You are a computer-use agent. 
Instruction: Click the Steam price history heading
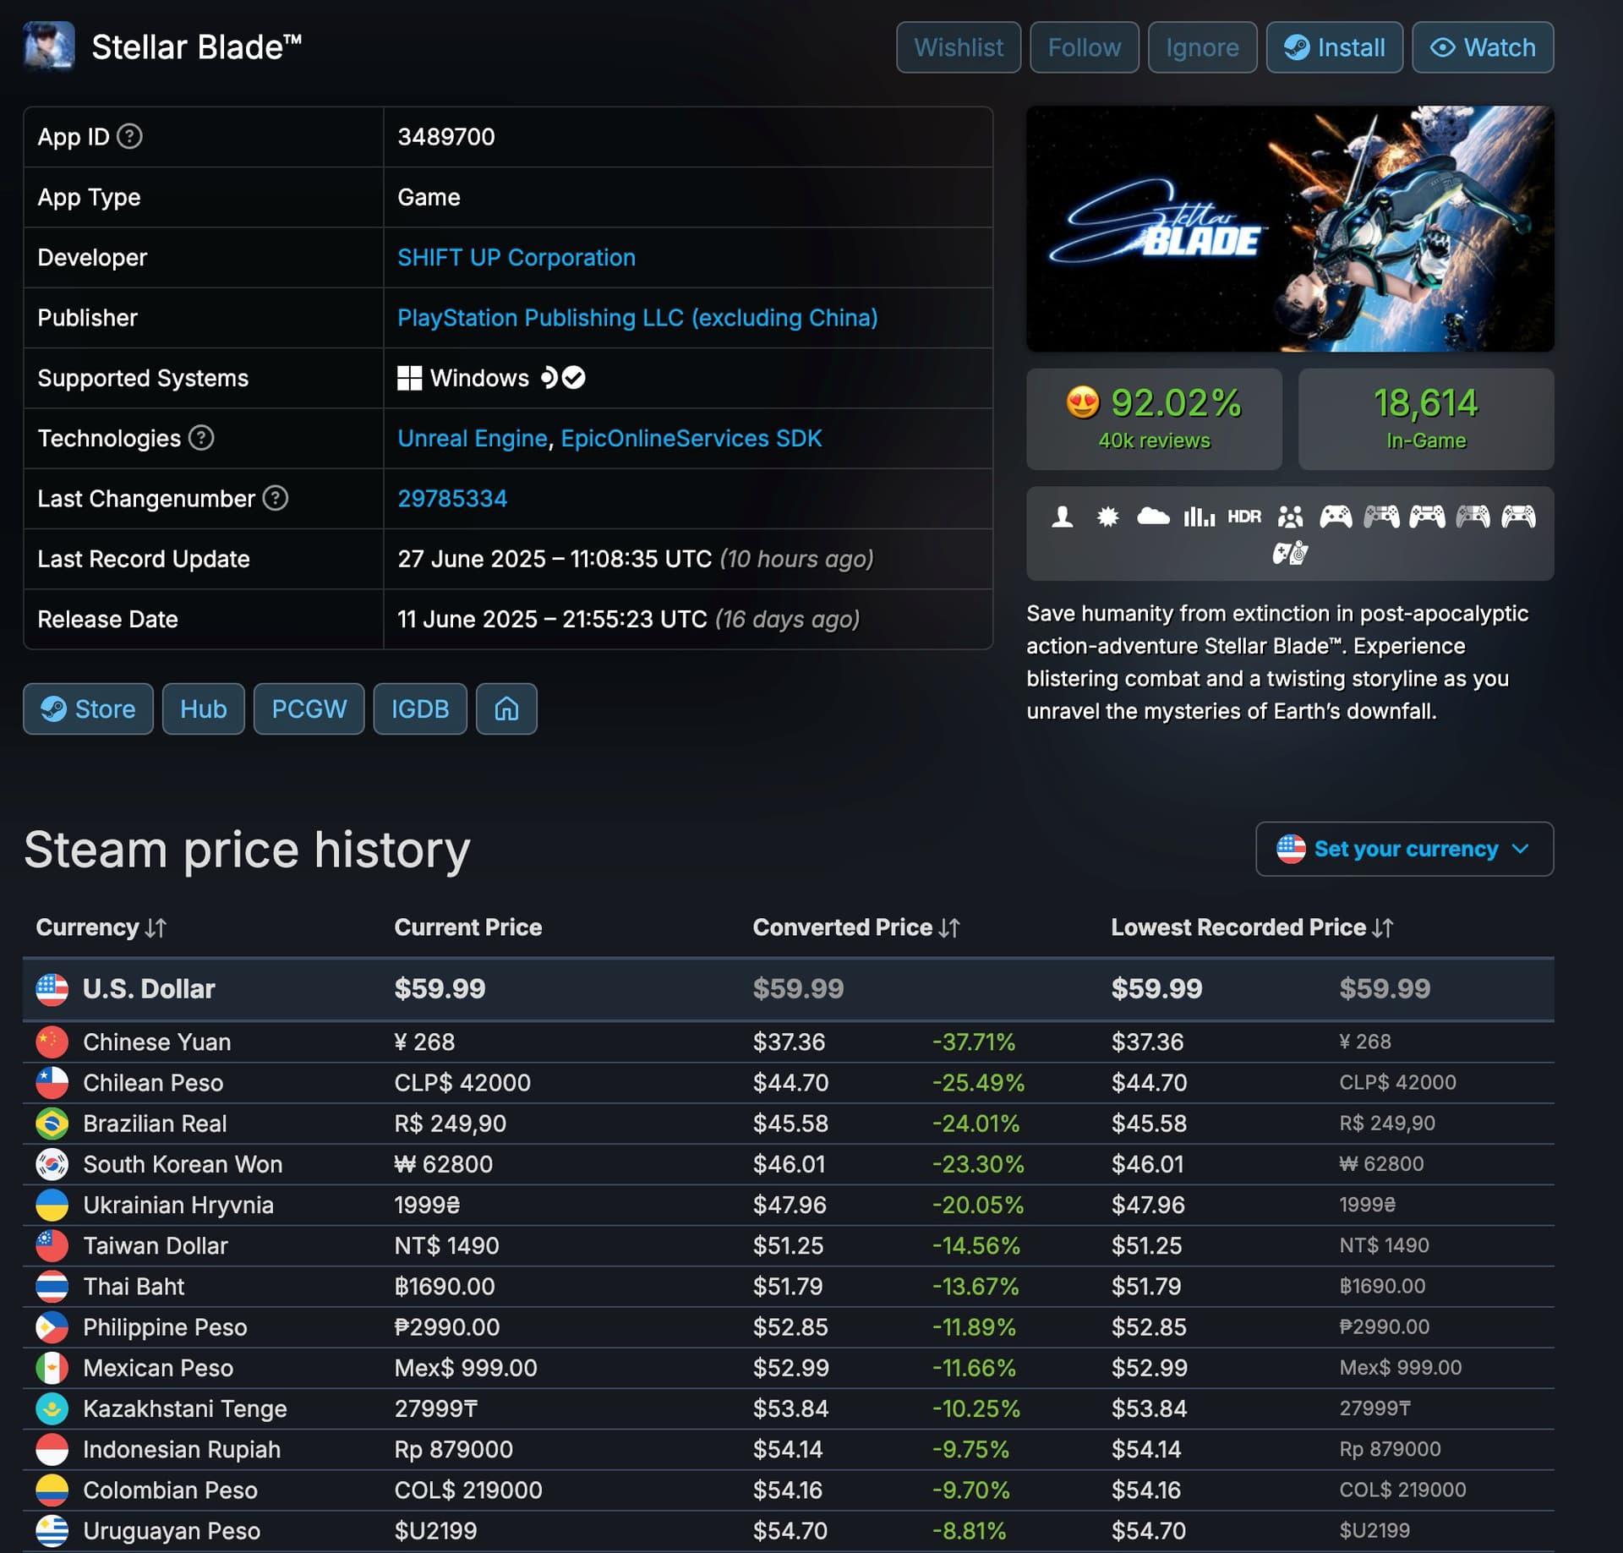[247, 850]
